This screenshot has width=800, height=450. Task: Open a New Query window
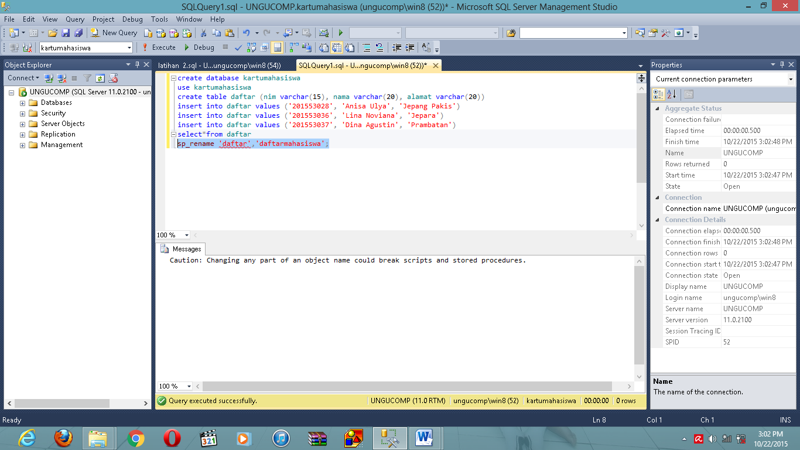(114, 32)
